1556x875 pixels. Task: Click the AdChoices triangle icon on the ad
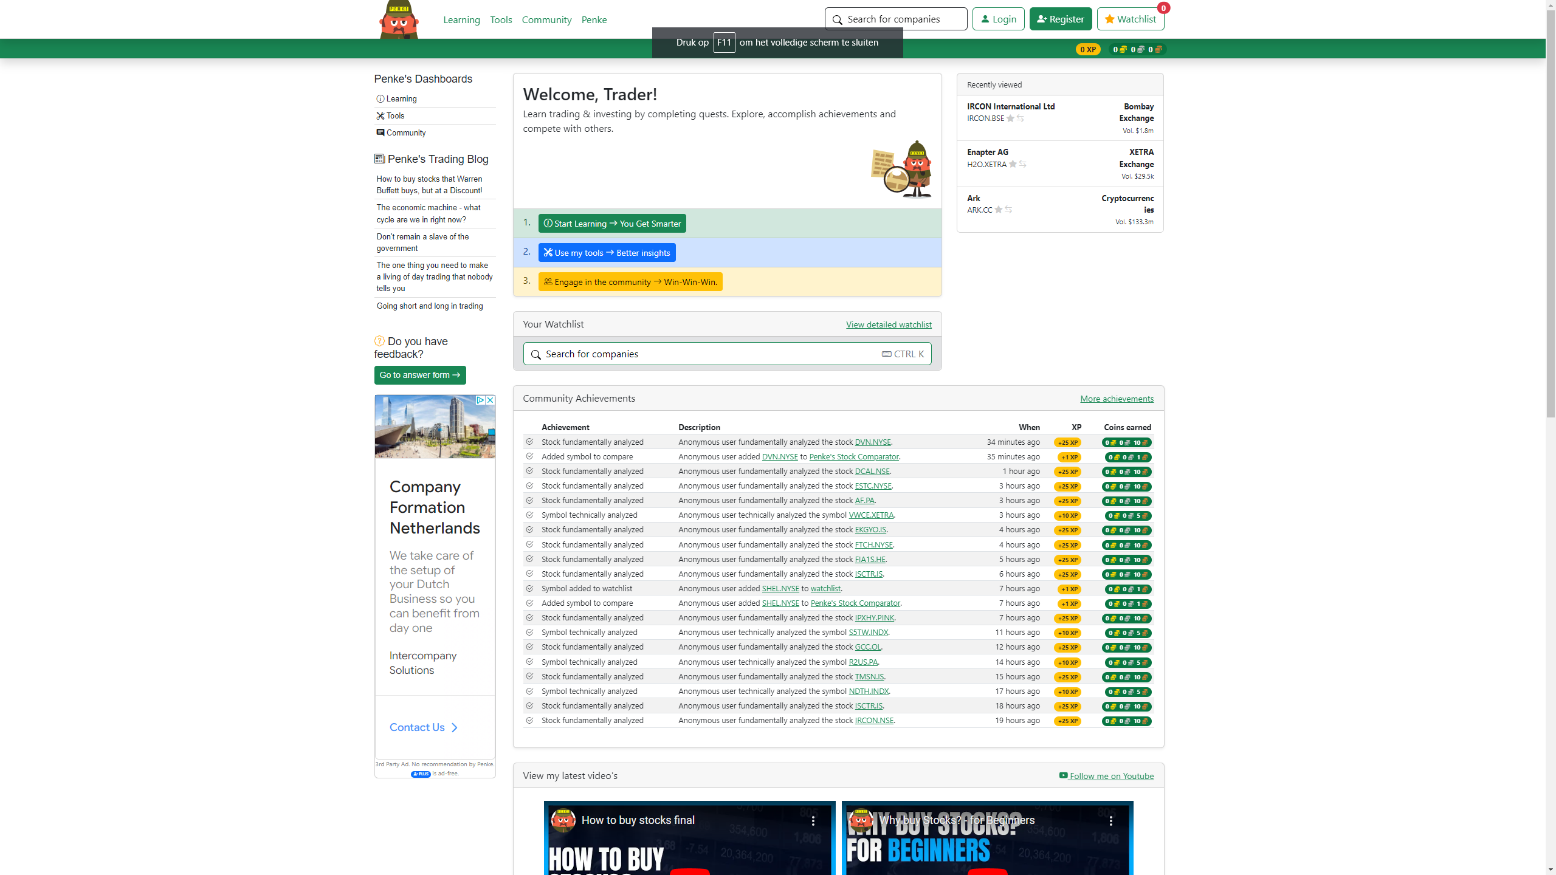point(480,400)
